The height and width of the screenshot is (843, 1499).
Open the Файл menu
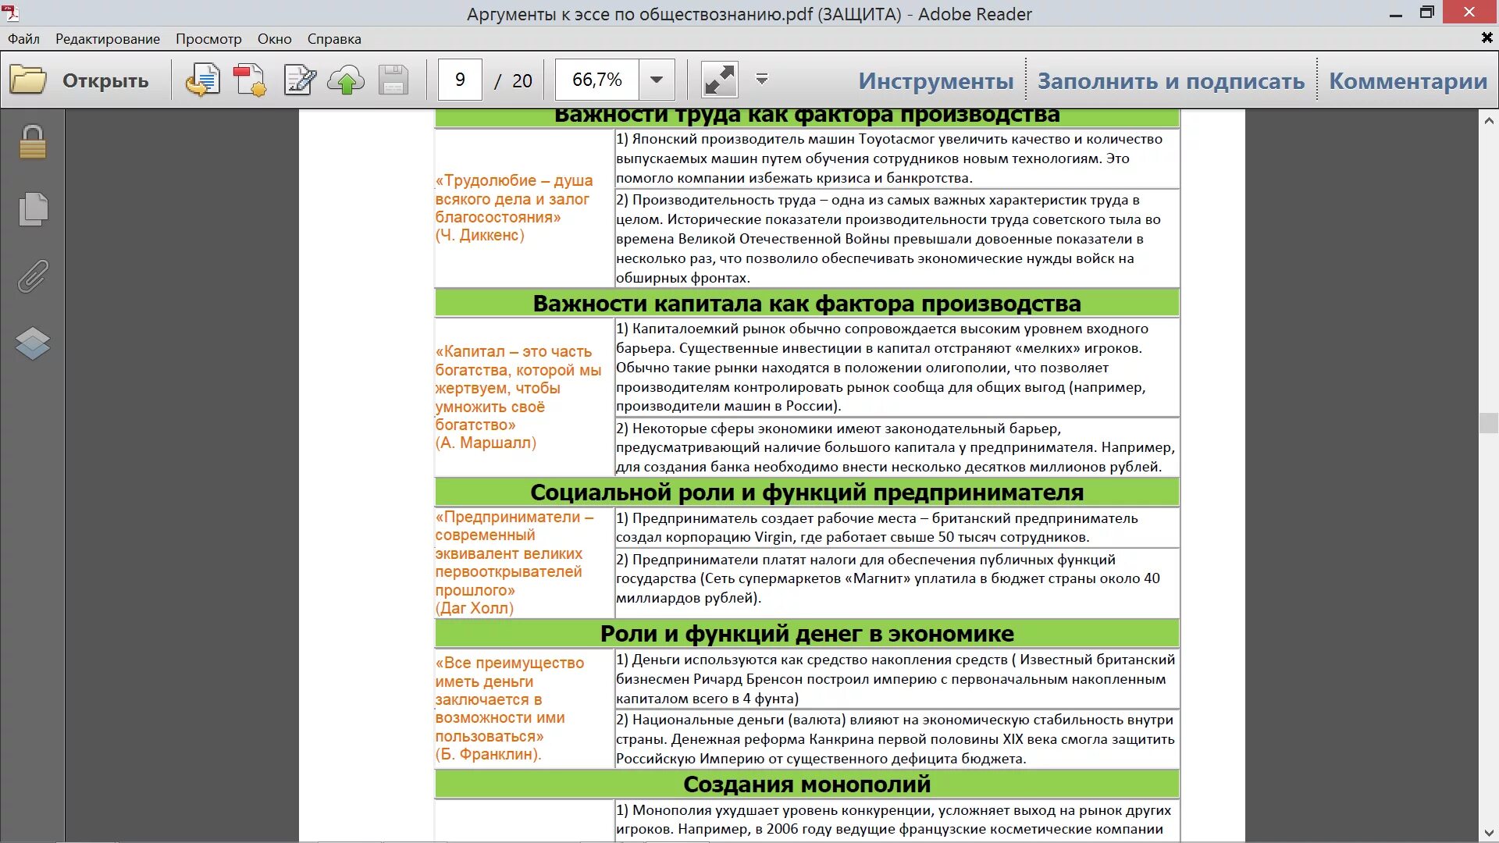(x=22, y=38)
